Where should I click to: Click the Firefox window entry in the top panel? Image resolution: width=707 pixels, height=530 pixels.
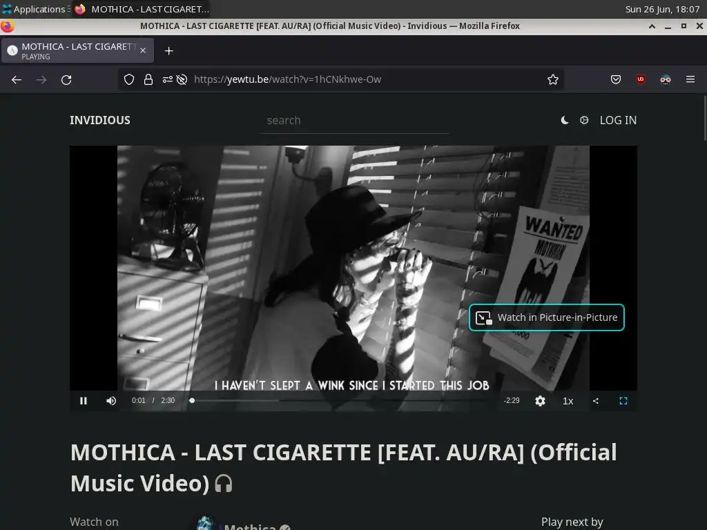[x=142, y=9]
